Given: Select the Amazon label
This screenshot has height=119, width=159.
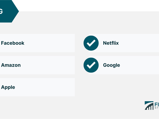Looking at the screenshot, I should [11, 65].
